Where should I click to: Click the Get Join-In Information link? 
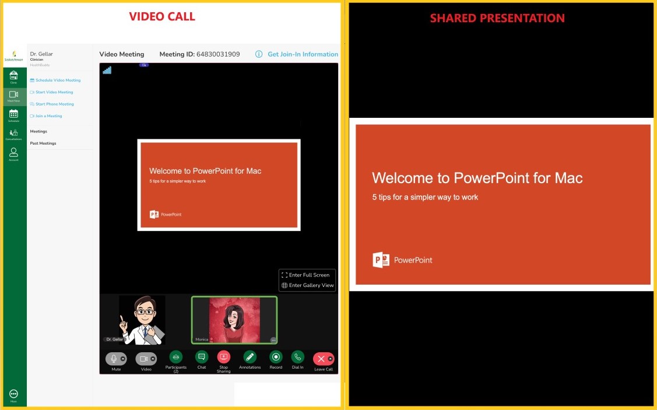(303, 54)
